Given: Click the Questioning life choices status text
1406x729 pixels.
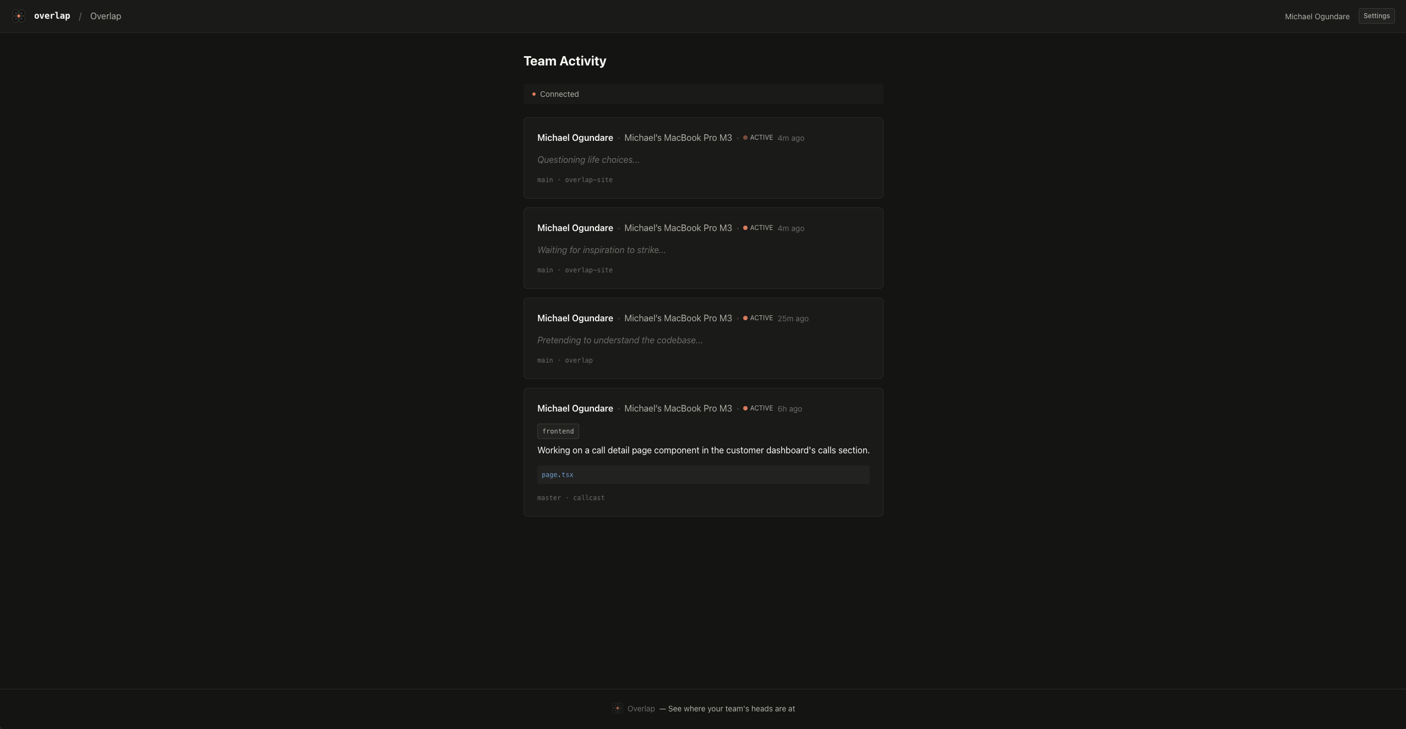Looking at the screenshot, I should pyautogui.click(x=587, y=160).
